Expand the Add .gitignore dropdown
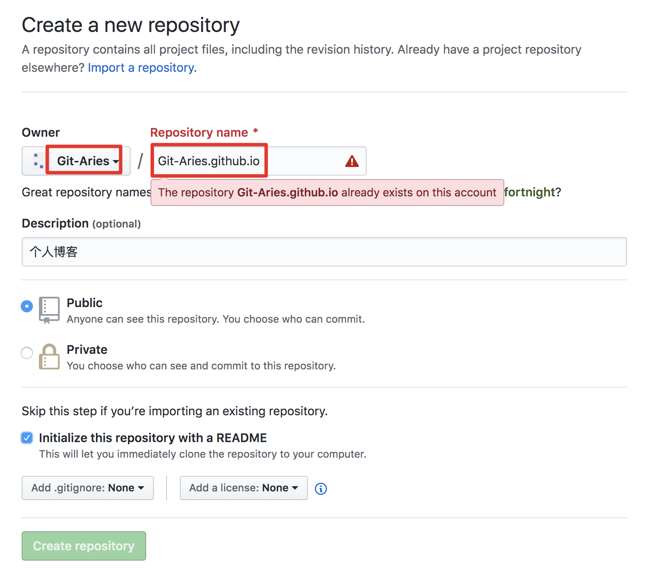The image size is (647, 571). [88, 488]
